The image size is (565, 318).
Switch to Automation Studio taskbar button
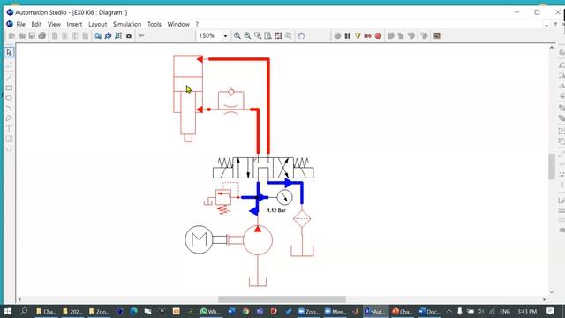coord(375,311)
